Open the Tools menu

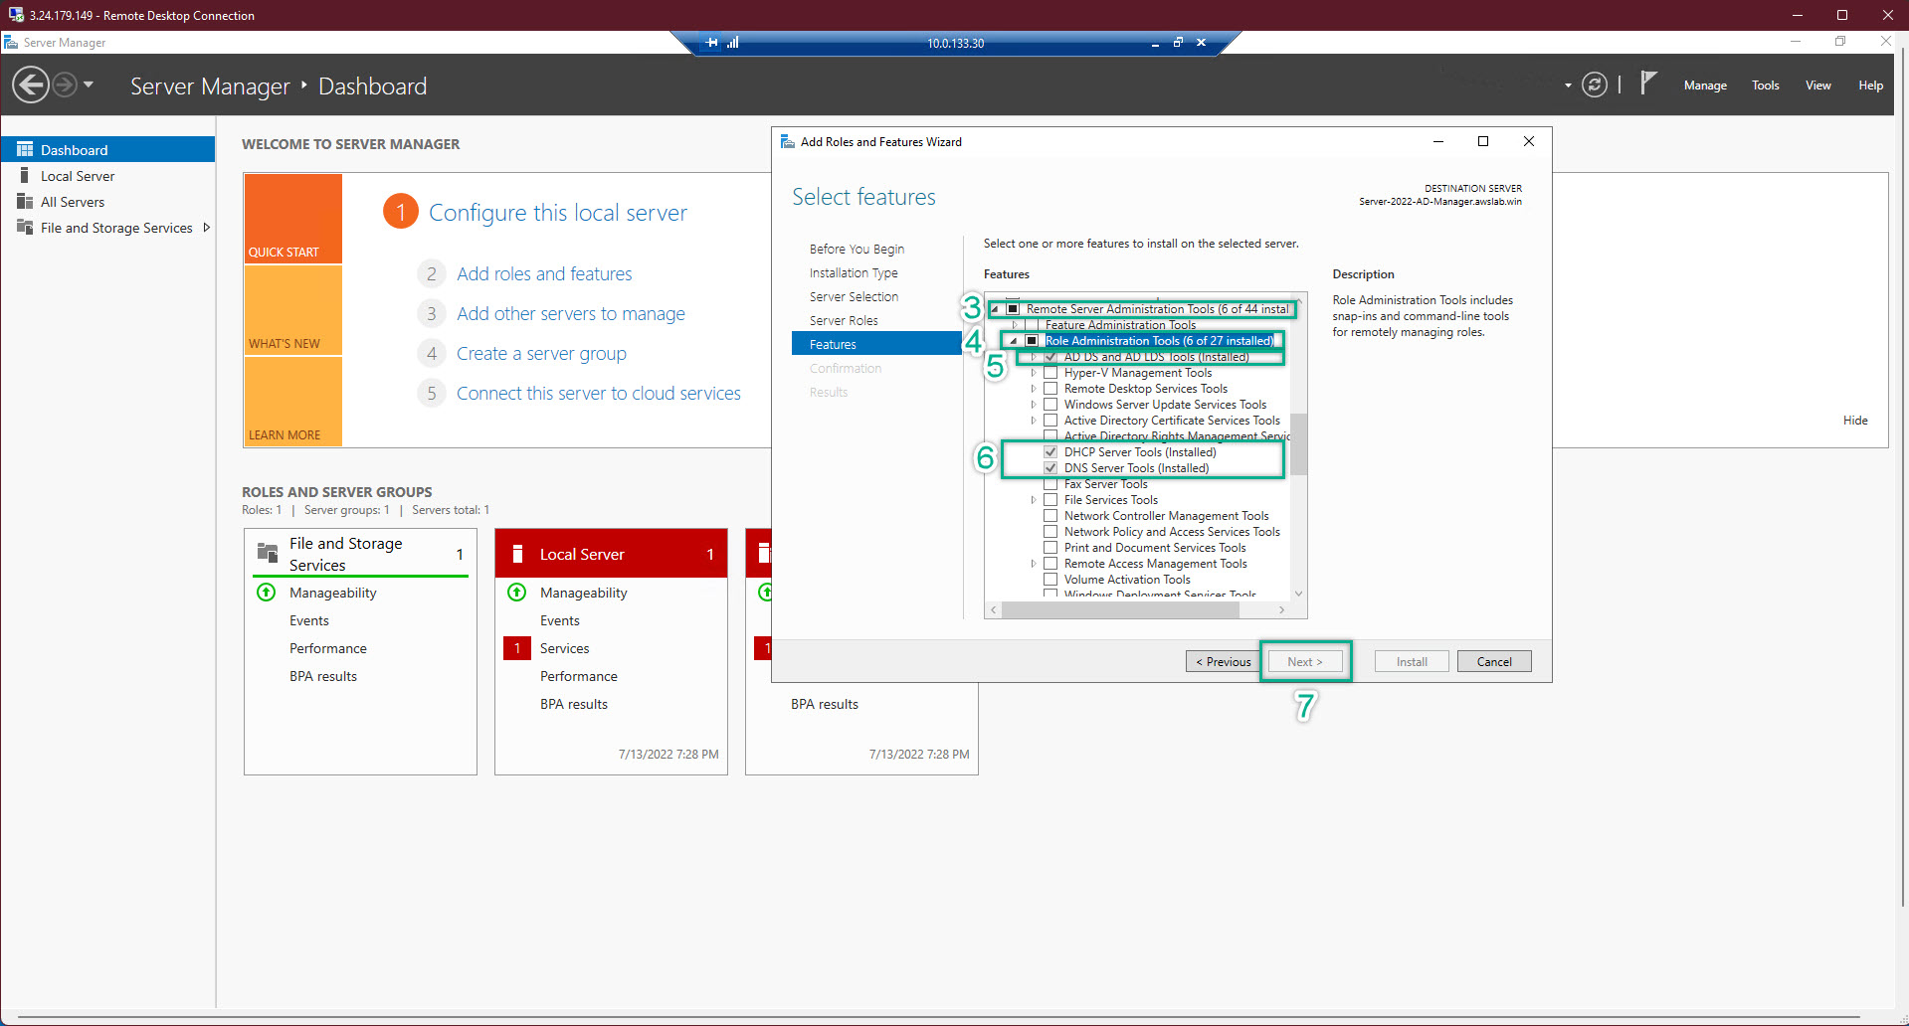pyautogui.click(x=1766, y=85)
